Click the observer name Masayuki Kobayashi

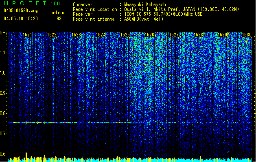click(x=146, y=4)
